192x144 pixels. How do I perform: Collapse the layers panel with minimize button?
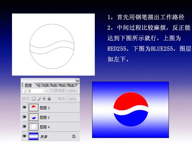click(x=77, y=80)
